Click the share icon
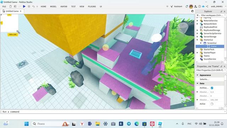Screen dimensions: 227x128 click(207, 6)
